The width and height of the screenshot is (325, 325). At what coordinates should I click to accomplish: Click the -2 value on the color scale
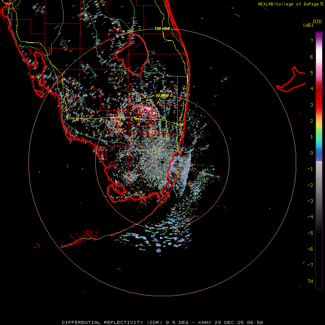pos(310,185)
